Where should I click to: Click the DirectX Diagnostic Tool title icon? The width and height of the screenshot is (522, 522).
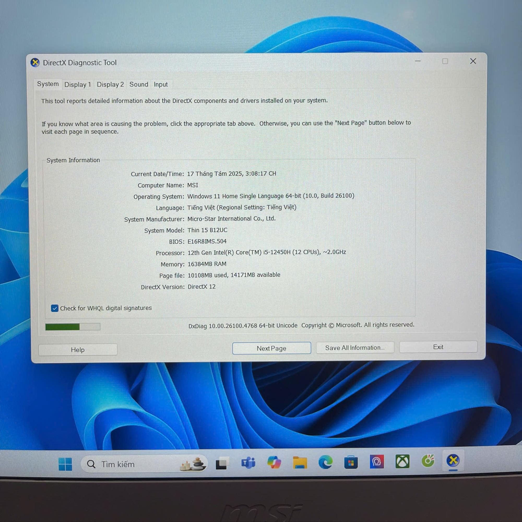pyautogui.click(x=35, y=63)
